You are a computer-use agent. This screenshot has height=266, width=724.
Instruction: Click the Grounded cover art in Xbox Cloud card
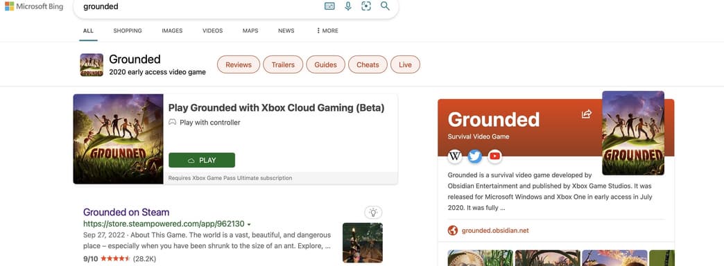tap(118, 139)
